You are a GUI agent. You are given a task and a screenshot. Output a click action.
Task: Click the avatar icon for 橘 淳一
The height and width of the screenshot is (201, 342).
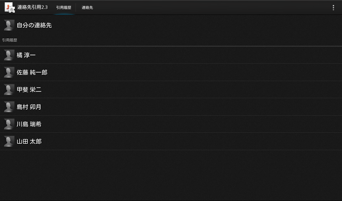[x=9, y=55]
